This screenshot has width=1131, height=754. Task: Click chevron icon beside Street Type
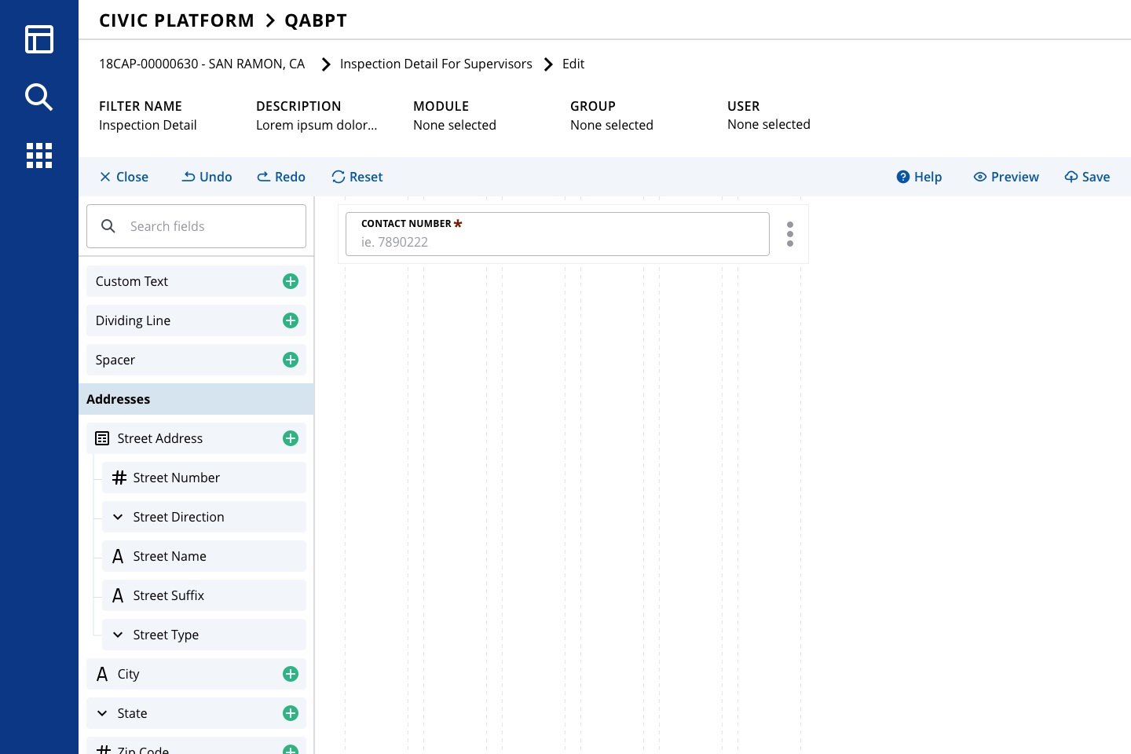pyautogui.click(x=118, y=635)
